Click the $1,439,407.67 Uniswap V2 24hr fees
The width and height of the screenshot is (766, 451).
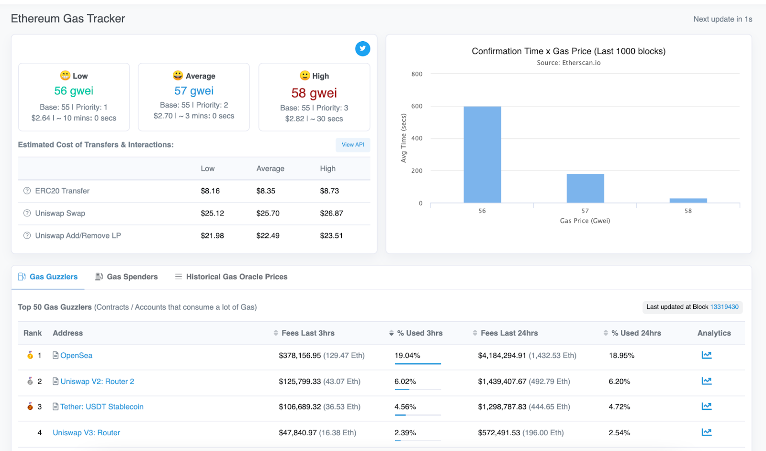coord(502,382)
